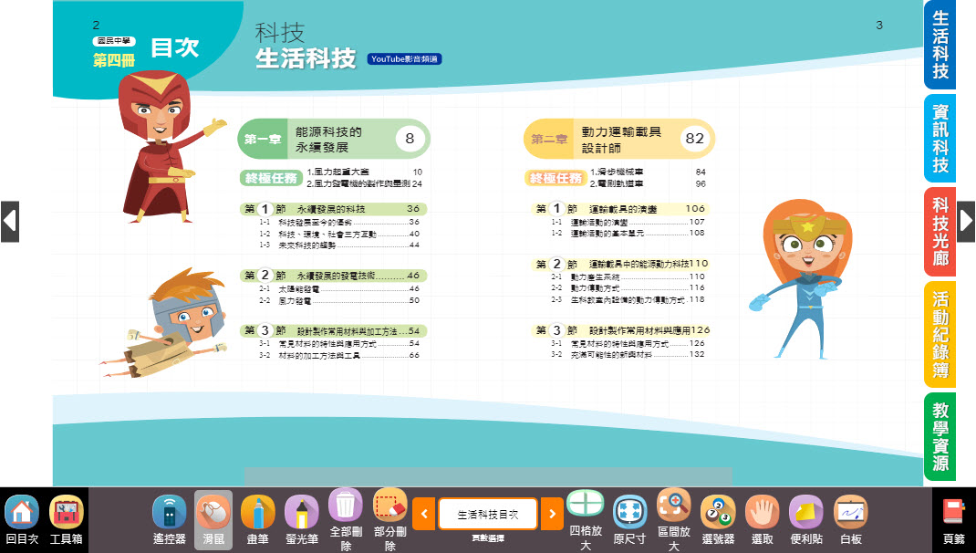Image resolution: width=976 pixels, height=553 pixels.
Task: Jump to 滑步機械車 page 84
Action: [648, 172]
